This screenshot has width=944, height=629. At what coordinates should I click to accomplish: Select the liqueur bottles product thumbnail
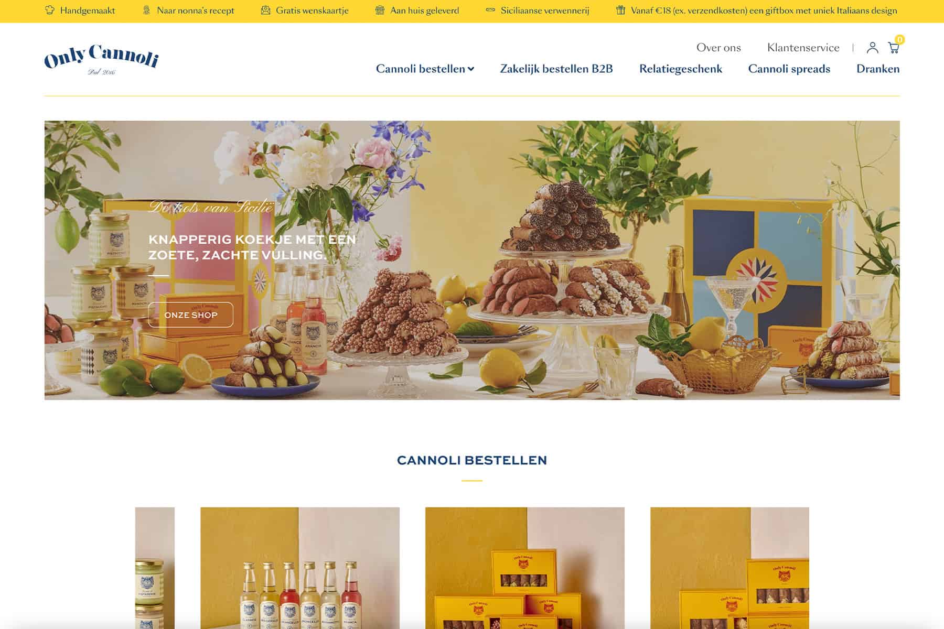pos(300,568)
